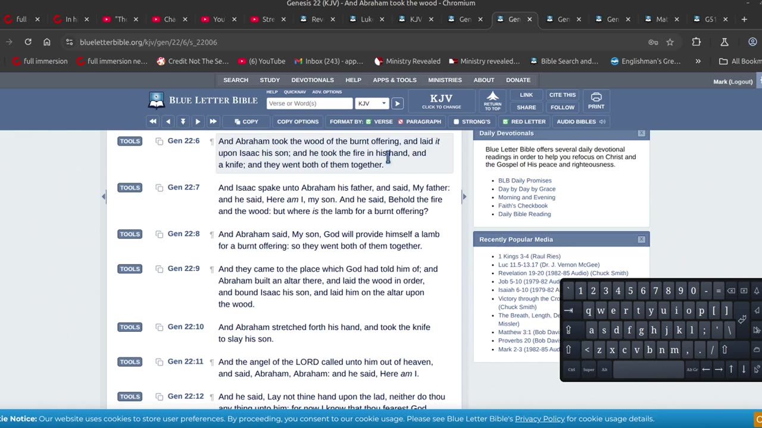The height and width of the screenshot is (428, 762).
Task: Click the spacebar on the on-screen keyboard
Action: click(649, 369)
